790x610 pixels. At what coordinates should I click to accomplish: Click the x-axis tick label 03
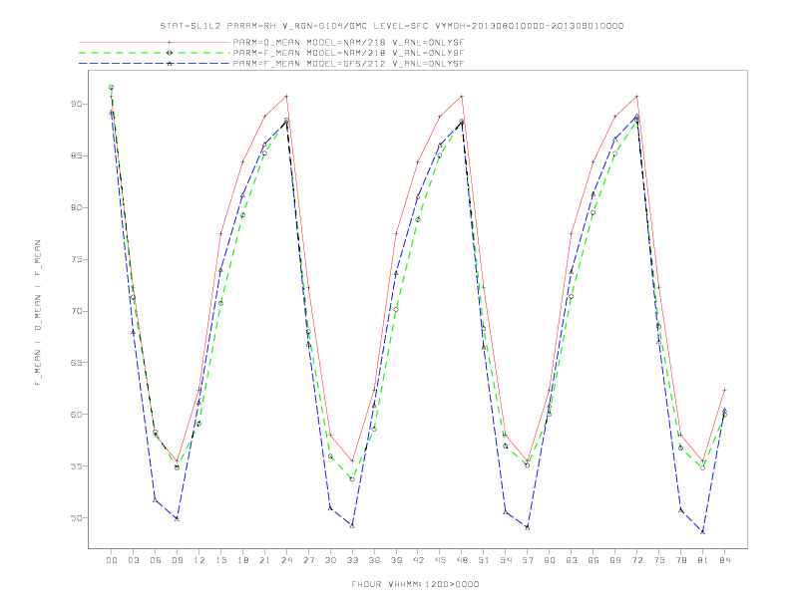(133, 560)
